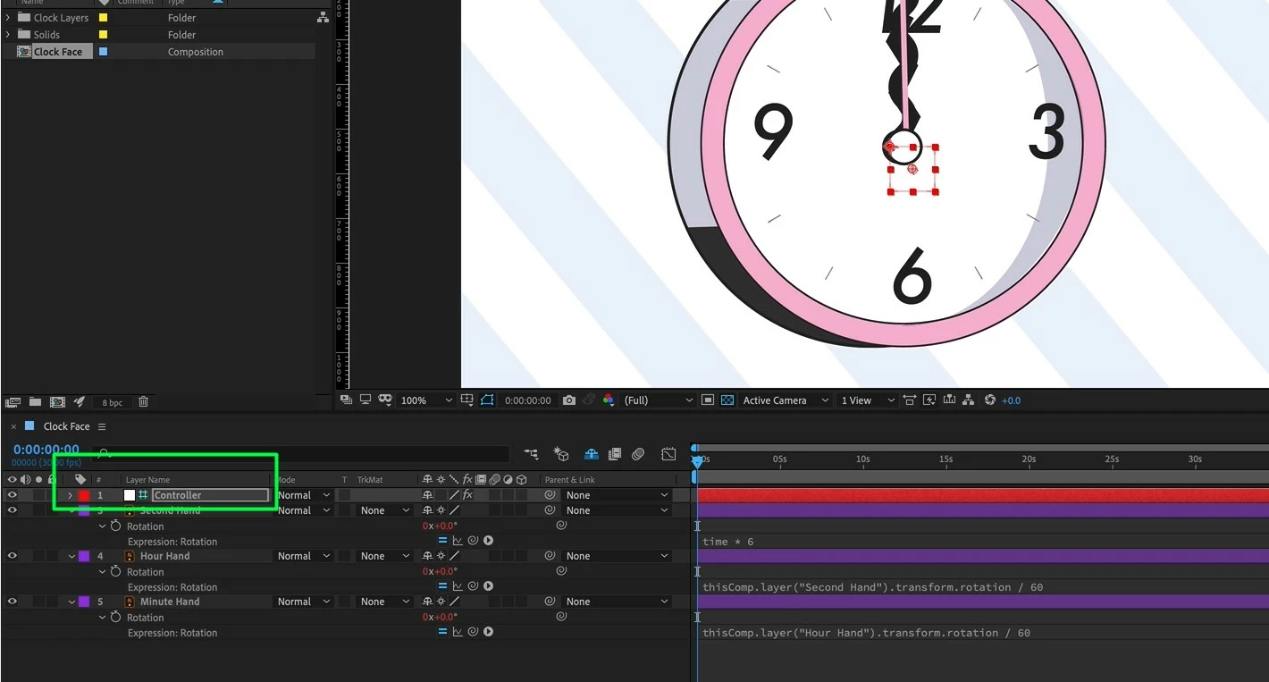Select Clock Face composition in Project panel
The width and height of the screenshot is (1269, 682).
pyautogui.click(x=57, y=52)
